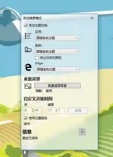Click the 配置桌面背景 button
This screenshot has width=113, height=157.
click(57, 86)
